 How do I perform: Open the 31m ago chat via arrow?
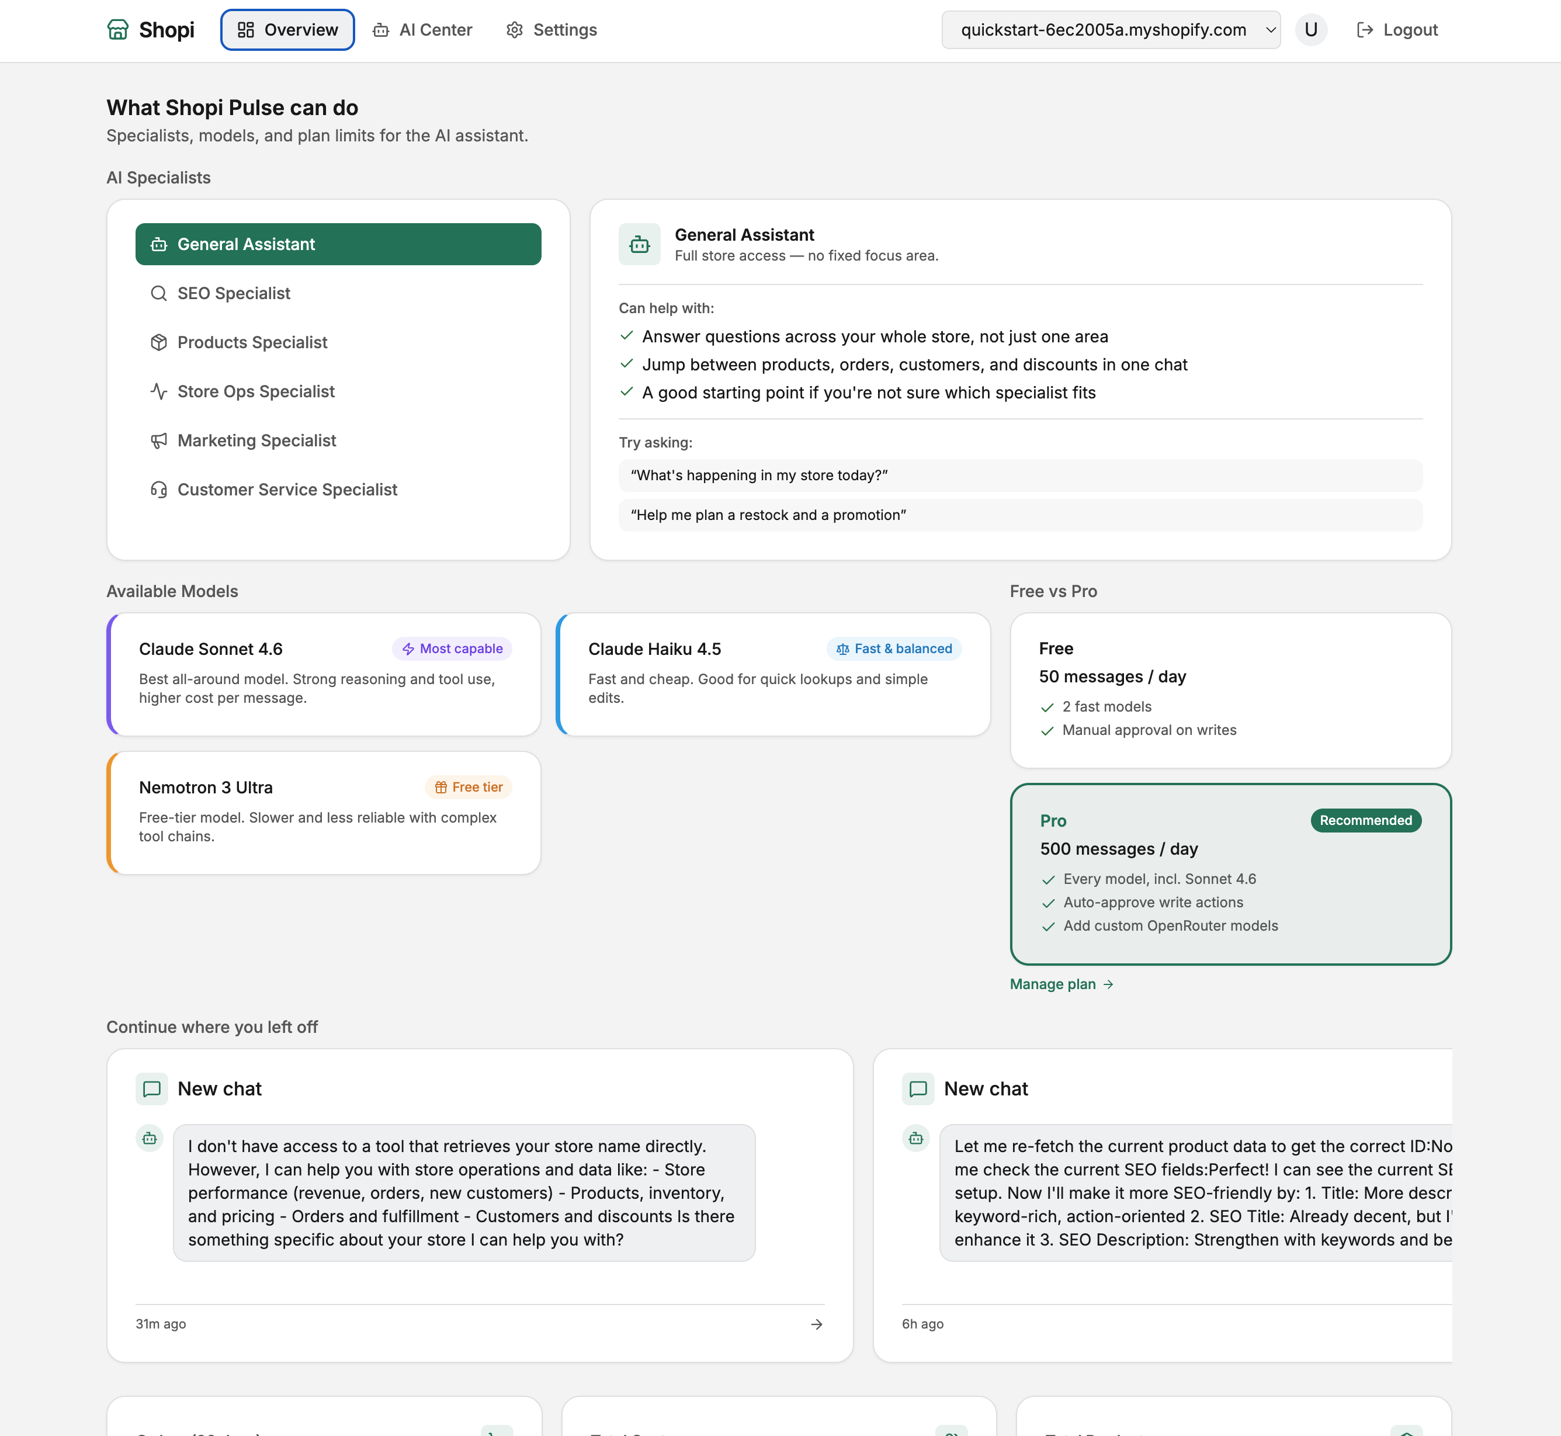[816, 1323]
